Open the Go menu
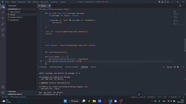The image size is (186, 104). (35, 2)
